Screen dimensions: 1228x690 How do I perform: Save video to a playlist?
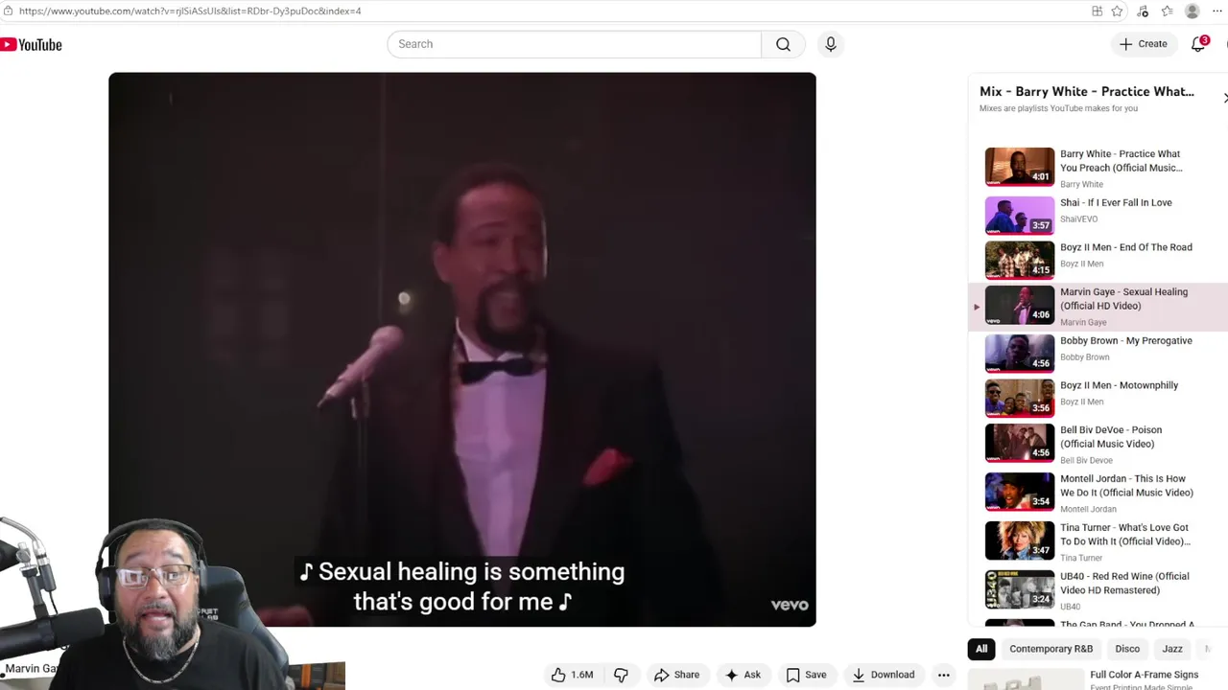pyautogui.click(x=806, y=675)
